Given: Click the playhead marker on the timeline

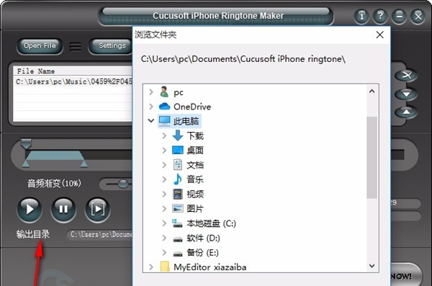Looking at the screenshot, I should pos(26,143).
